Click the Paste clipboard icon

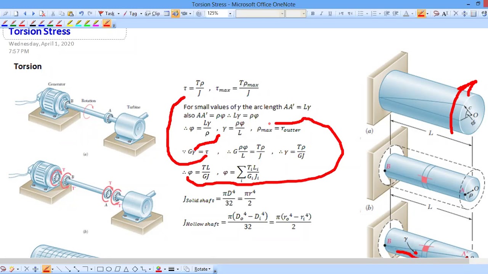pyautogui.click(x=71, y=13)
